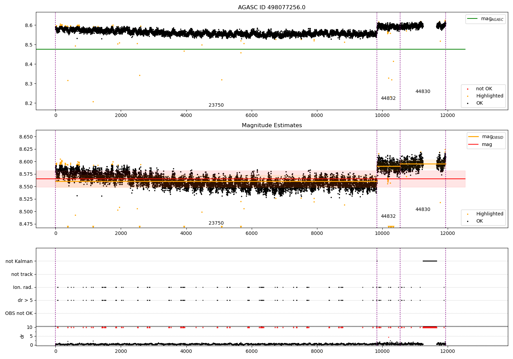513x359 pixels.
Task: Click the title 'AGASC ID 498077256.0'
Action: [272, 8]
